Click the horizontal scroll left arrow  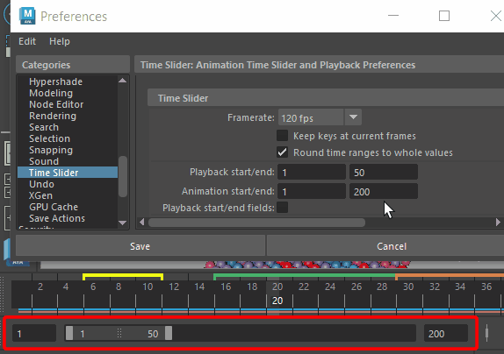pos(141,222)
